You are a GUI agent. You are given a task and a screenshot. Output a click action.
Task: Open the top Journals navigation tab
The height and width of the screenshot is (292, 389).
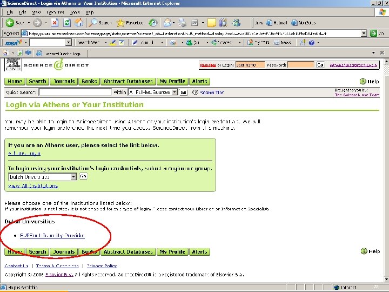click(64, 81)
